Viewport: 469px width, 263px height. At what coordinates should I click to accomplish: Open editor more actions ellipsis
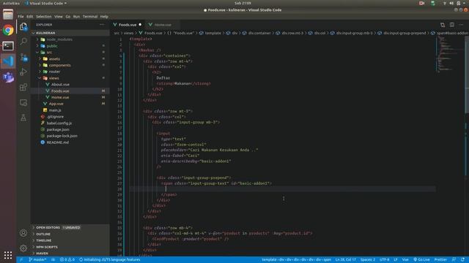461,25
